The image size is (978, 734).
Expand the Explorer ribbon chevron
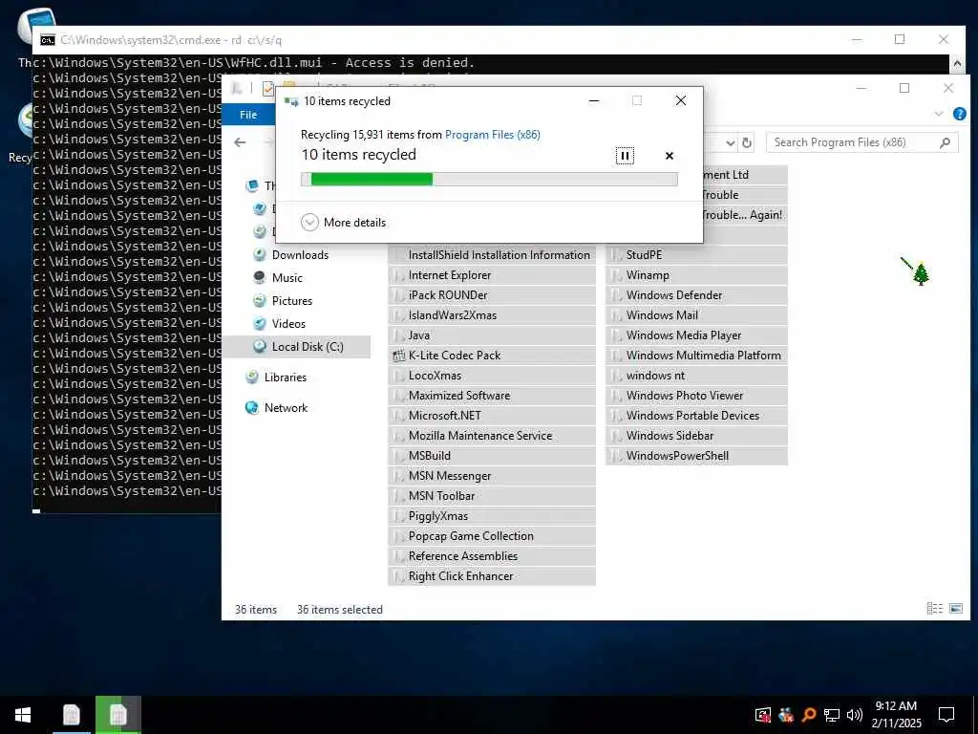939,114
